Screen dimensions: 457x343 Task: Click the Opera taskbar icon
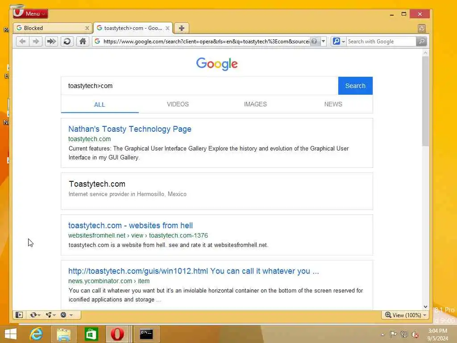[x=117, y=334]
